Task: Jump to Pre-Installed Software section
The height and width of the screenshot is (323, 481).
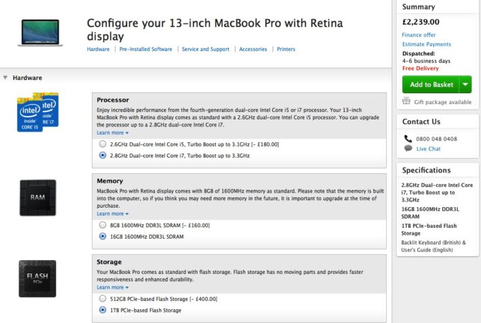Action: 146,50
